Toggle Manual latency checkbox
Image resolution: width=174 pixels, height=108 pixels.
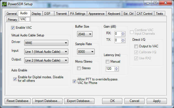pos(107,62)
